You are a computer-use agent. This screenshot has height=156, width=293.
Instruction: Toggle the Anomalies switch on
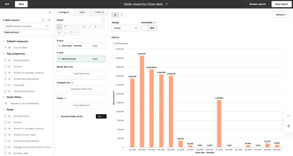(149, 28)
